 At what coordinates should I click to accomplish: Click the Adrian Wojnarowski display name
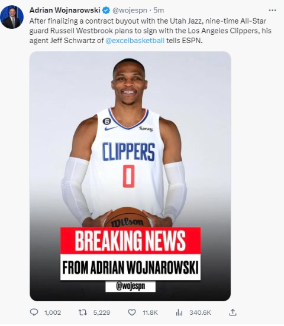point(65,10)
